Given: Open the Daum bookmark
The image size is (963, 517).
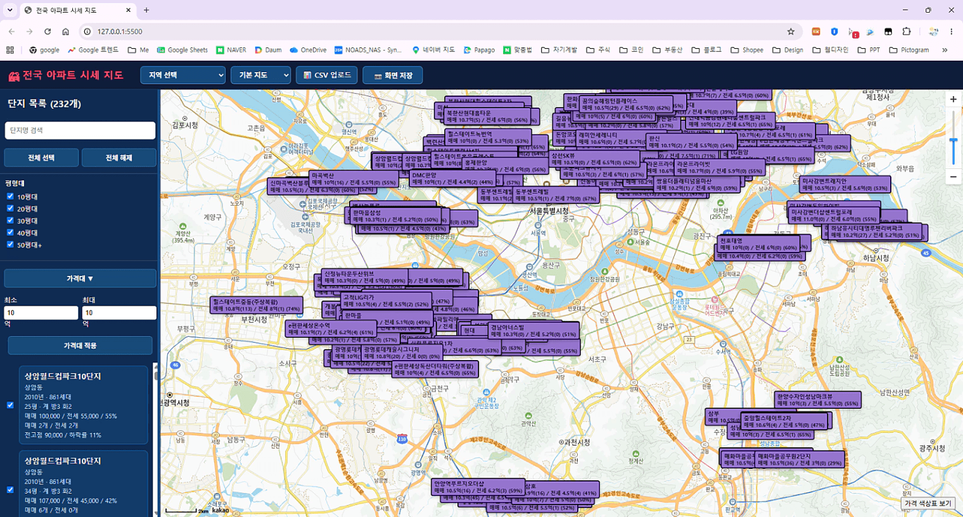Looking at the screenshot, I should pos(268,50).
